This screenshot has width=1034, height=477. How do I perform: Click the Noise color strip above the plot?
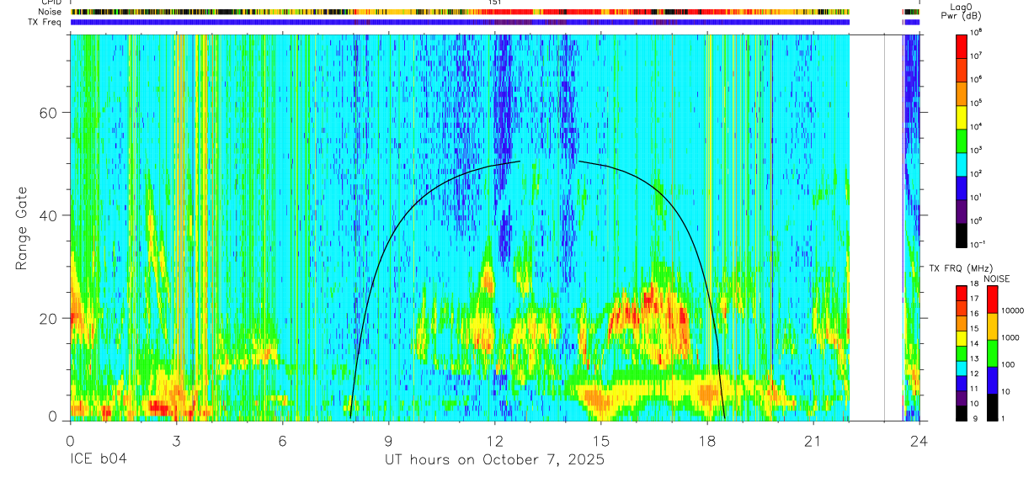pos(460,13)
